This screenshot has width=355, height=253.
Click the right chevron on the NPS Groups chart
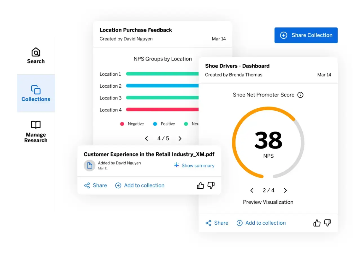(x=180, y=138)
